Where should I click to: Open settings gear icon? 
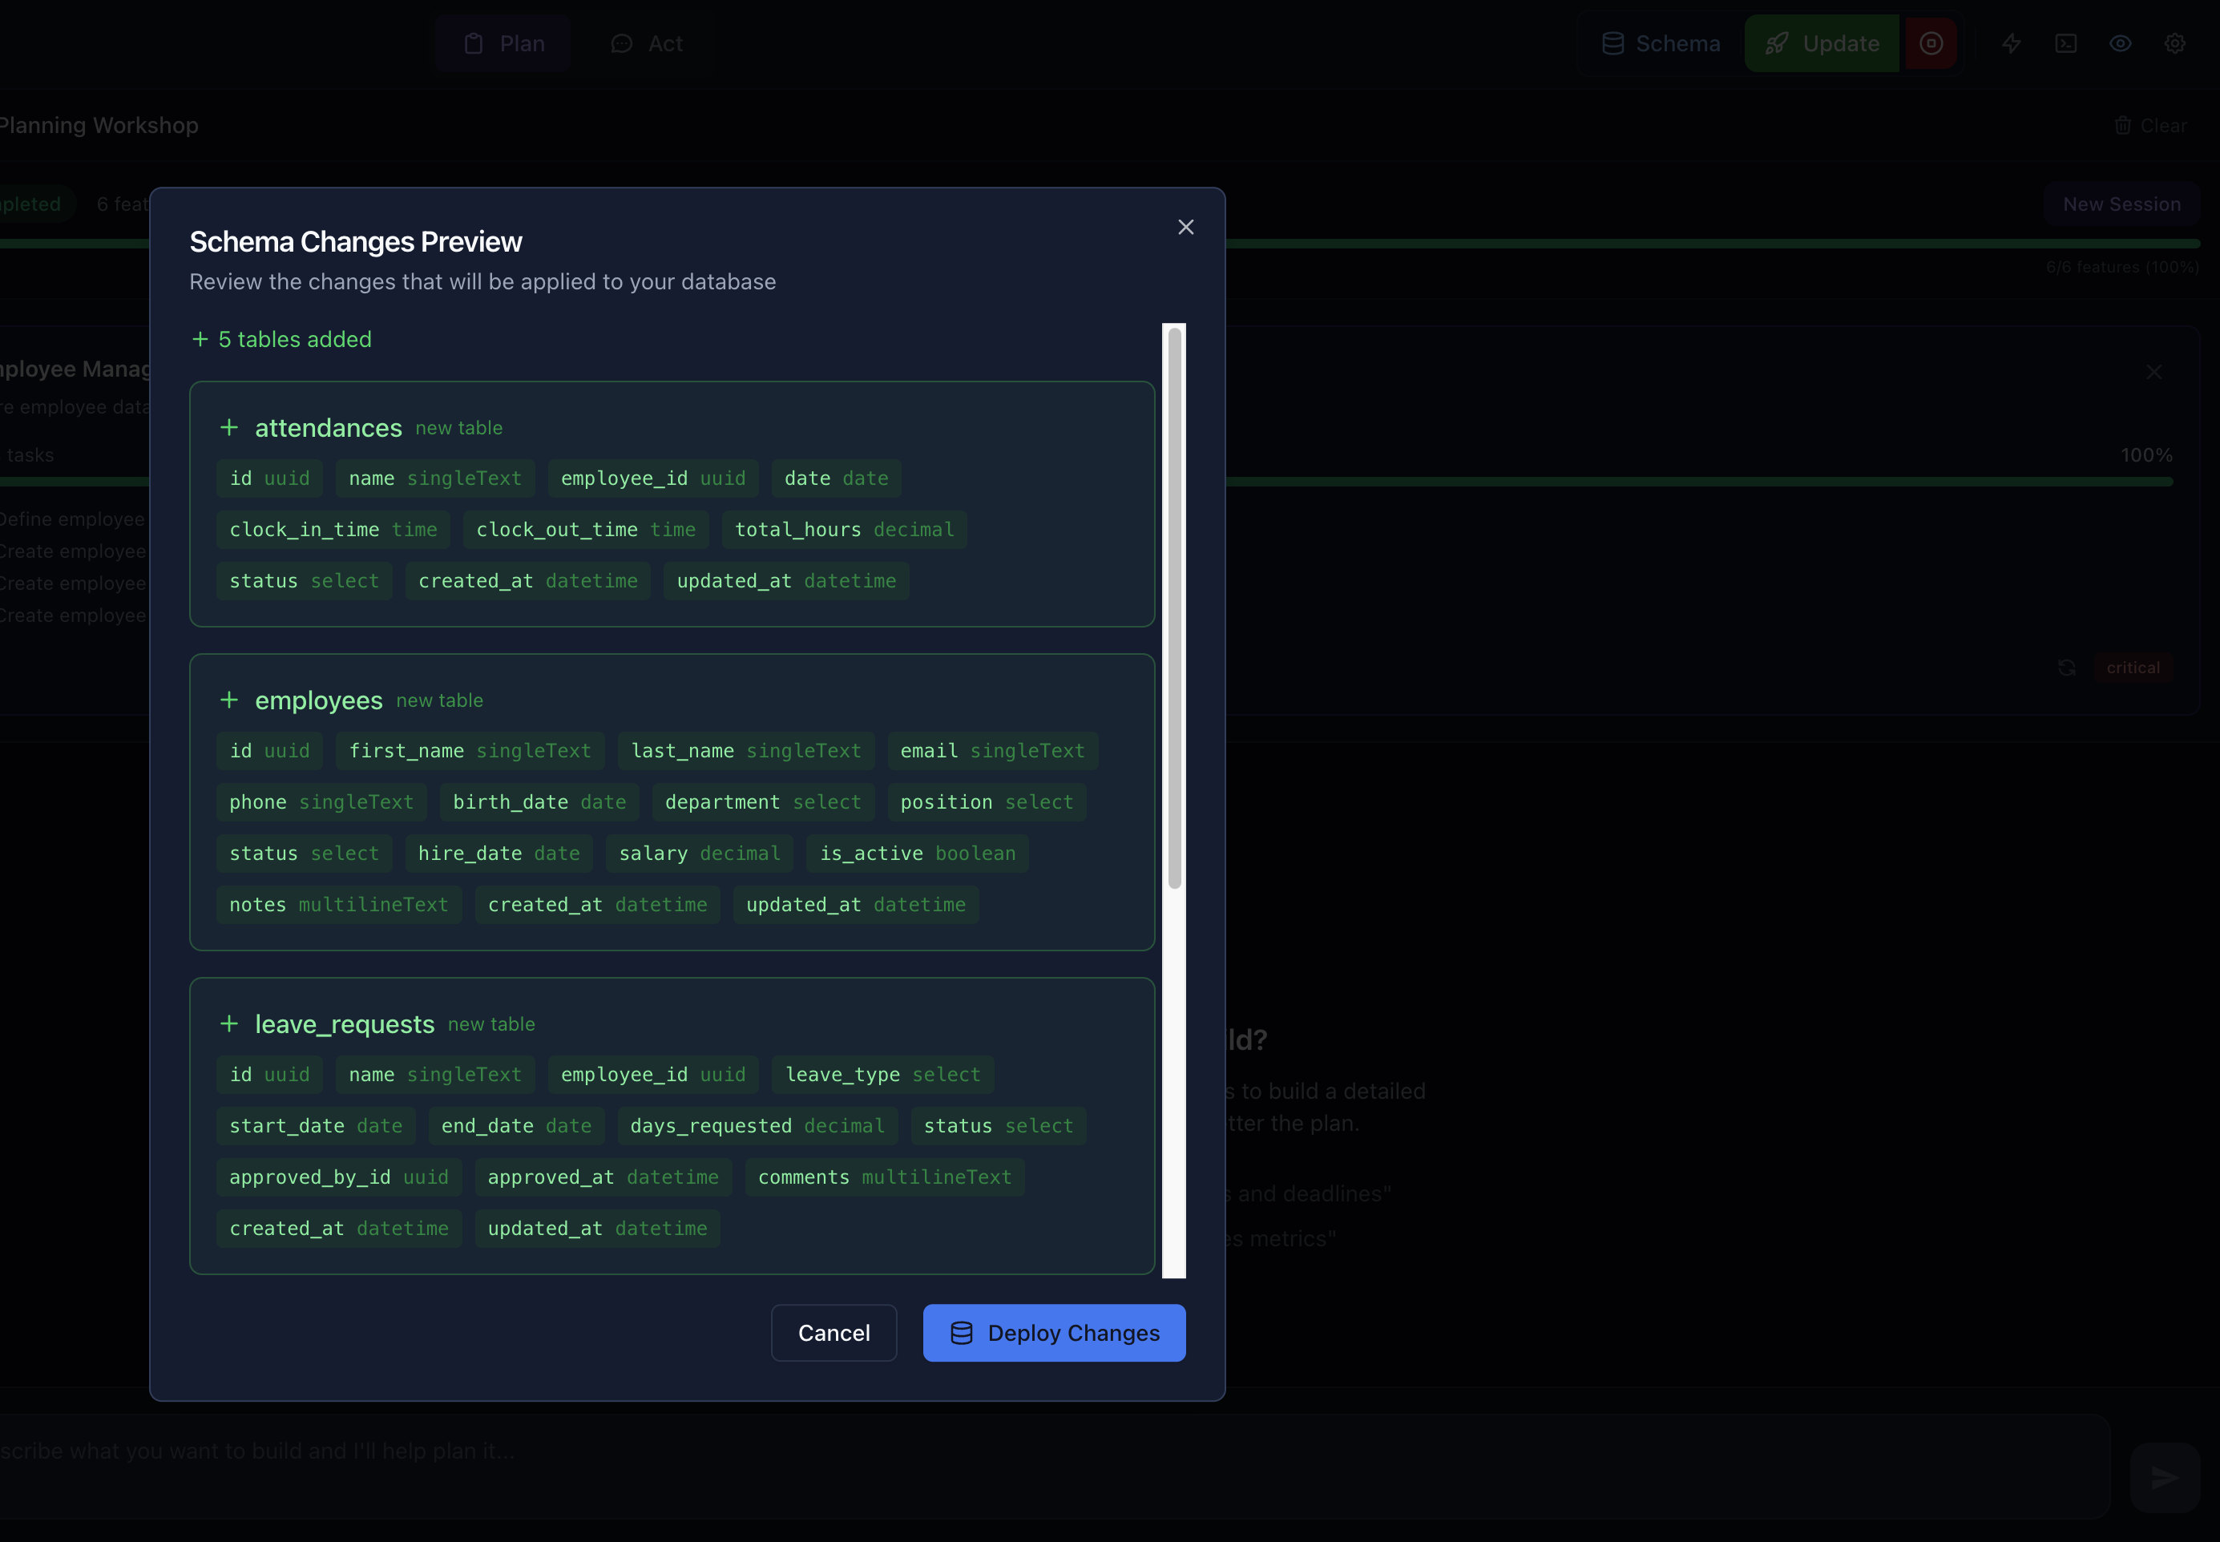coord(2174,43)
